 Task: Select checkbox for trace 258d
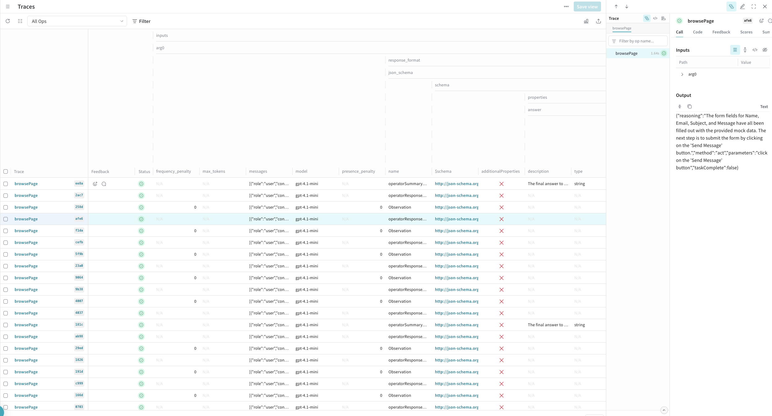click(6, 207)
